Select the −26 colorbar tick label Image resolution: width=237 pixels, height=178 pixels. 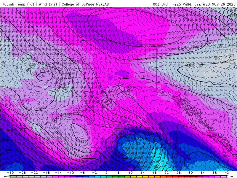click(23, 173)
